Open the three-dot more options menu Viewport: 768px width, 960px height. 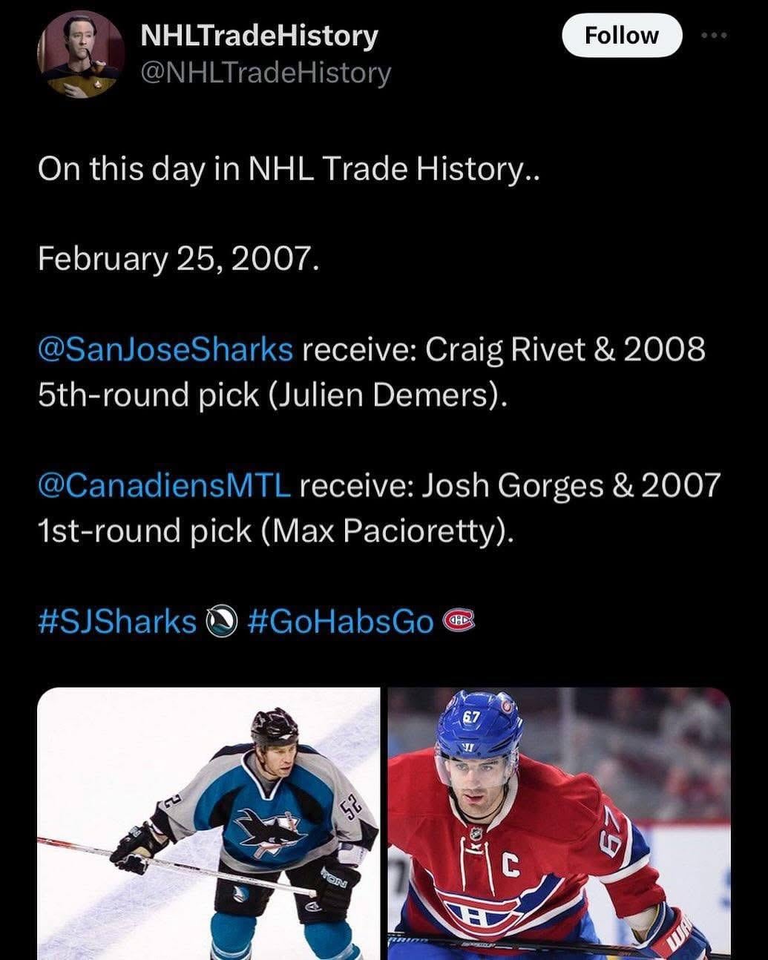714,35
